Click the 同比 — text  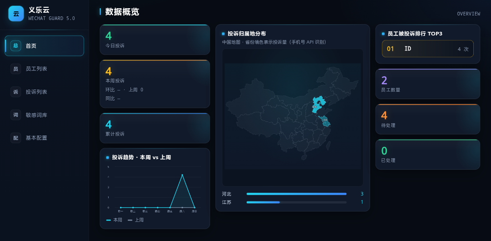[113, 98]
